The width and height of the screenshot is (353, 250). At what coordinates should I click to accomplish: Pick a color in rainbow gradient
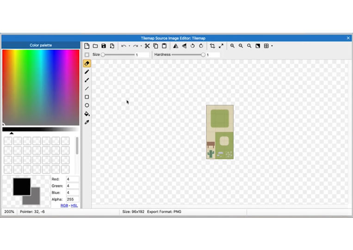(x=41, y=87)
